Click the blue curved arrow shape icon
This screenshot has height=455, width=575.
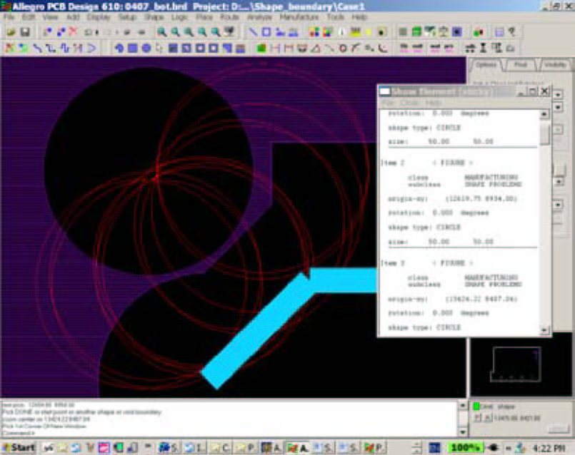[119, 48]
